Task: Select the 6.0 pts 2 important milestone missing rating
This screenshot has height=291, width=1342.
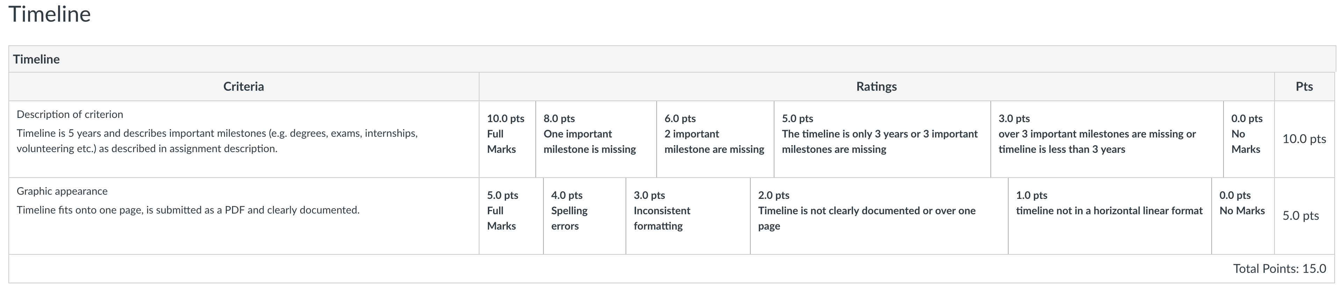Action: 715,139
